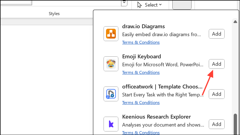The height and width of the screenshot is (135, 240).
Task: Open Terms & Conditions for draw.io Diagrams
Action: (141, 42)
